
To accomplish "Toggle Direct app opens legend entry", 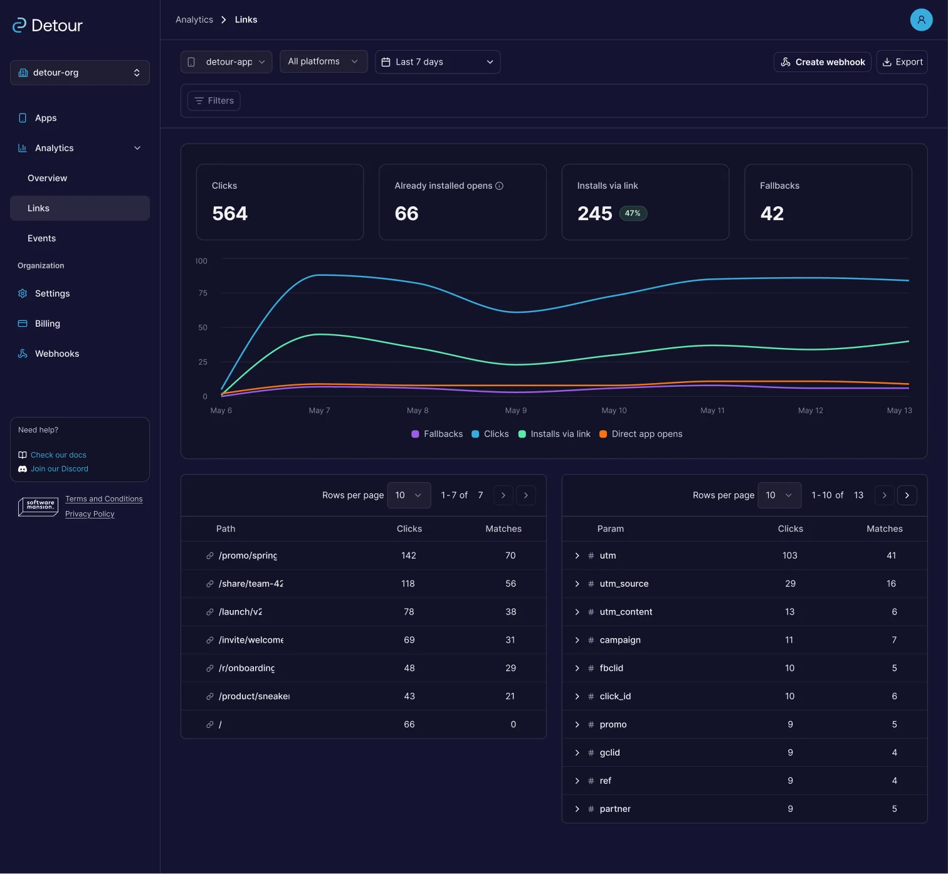I will click(x=641, y=434).
